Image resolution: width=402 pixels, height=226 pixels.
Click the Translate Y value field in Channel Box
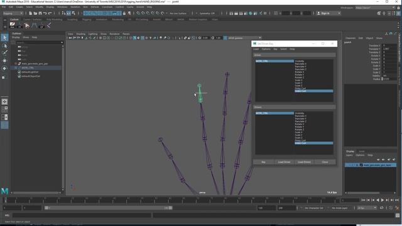(x=389, y=49)
